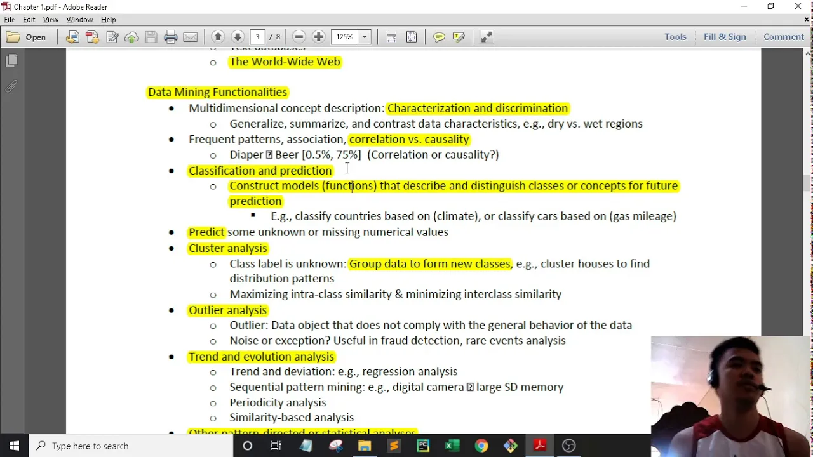Viewport: 813px width, 457px height.
Task: Zoom in with plus icon
Action: 319,37
